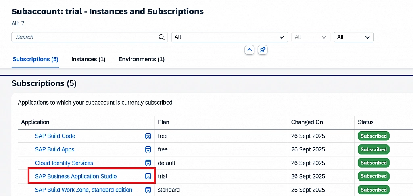
Task: Click the Subscribed status badge for SAP Build Apps
Action: (x=373, y=149)
